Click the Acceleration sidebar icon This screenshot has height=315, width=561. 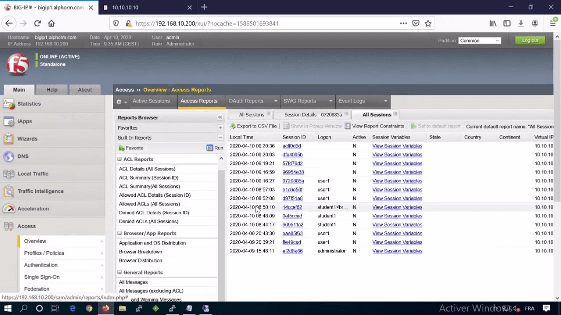tap(8, 208)
